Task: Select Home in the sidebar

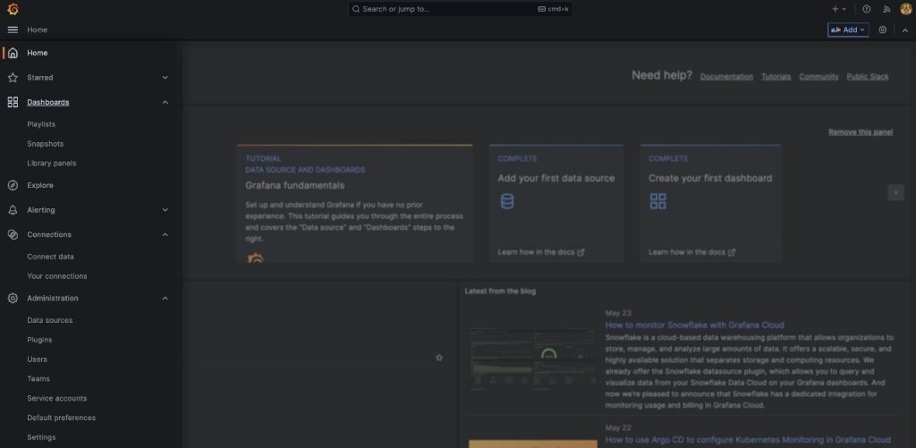Action: coord(38,53)
